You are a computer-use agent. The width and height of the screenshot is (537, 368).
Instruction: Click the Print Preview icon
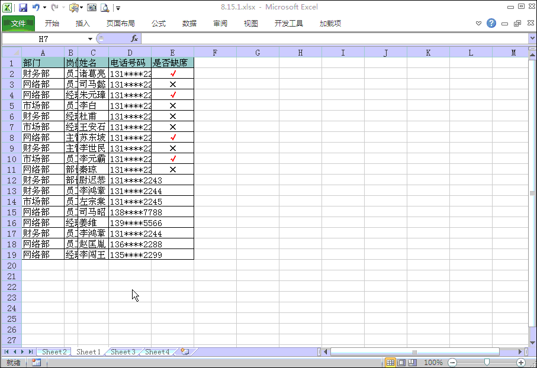[105, 8]
